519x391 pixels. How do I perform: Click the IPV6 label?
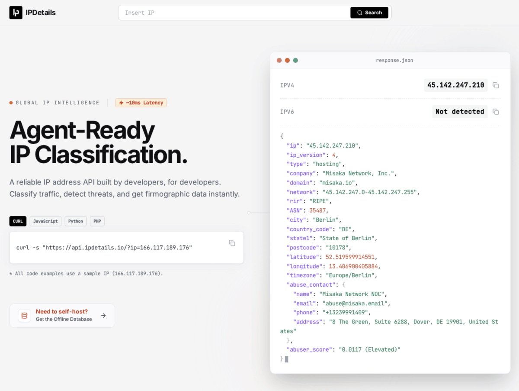pos(287,112)
